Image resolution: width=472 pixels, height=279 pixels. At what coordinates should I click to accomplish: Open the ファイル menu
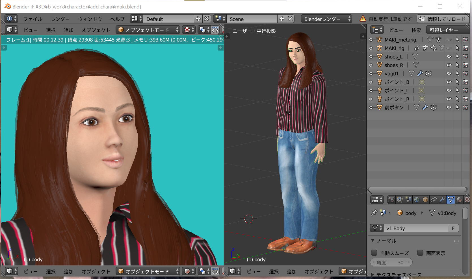point(33,19)
